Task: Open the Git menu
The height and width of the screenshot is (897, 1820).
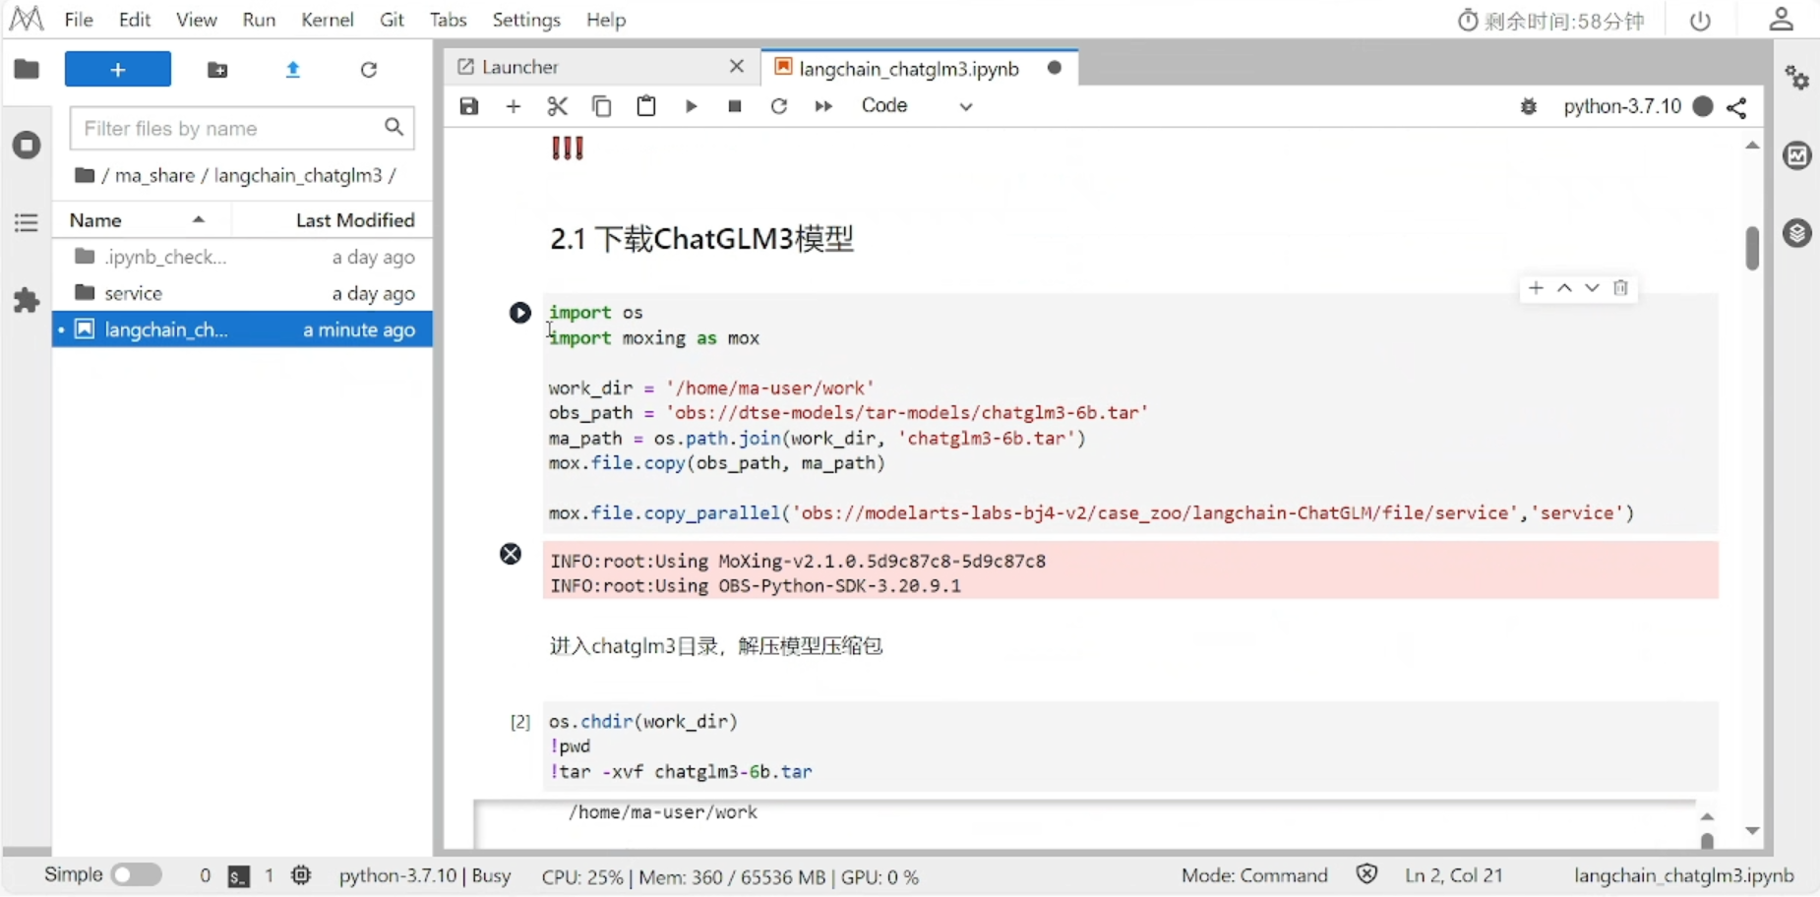Action: (x=392, y=20)
